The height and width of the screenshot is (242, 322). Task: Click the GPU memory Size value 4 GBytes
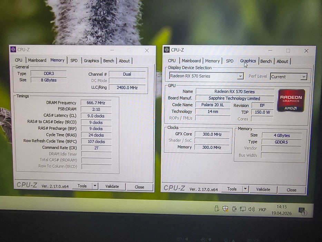coord(282,136)
